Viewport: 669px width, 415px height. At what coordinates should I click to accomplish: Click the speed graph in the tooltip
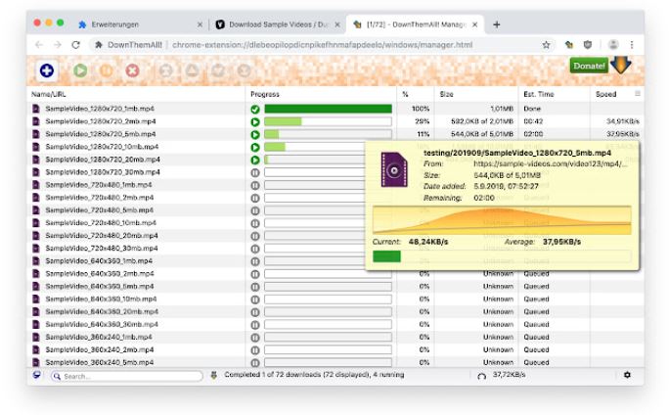(x=502, y=220)
